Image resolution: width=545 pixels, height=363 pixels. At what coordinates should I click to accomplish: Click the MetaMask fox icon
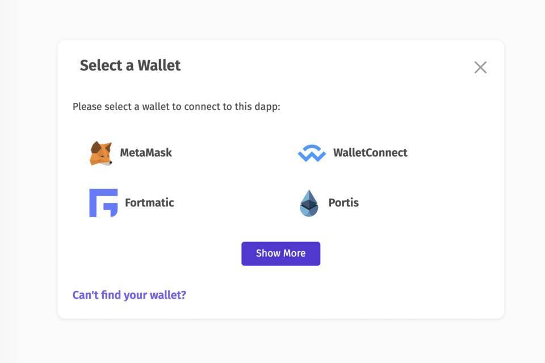point(101,152)
